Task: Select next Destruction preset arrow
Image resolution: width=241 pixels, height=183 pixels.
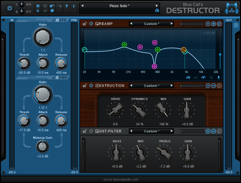Action: coord(172,85)
